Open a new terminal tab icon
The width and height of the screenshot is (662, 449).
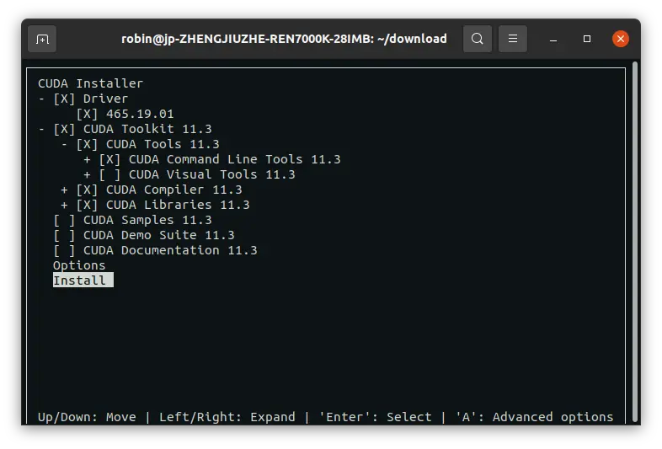point(42,39)
